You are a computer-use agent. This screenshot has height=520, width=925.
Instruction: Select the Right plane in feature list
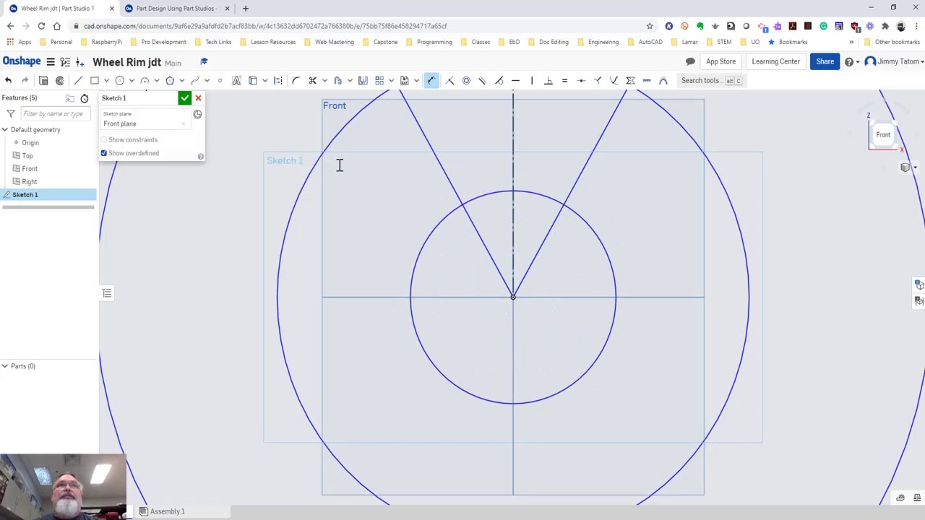click(30, 181)
